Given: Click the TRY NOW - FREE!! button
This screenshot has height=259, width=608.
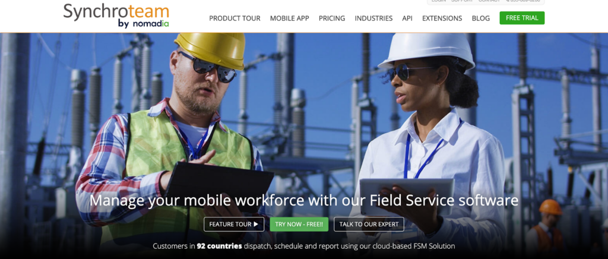Looking at the screenshot, I should click(x=299, y=224).
